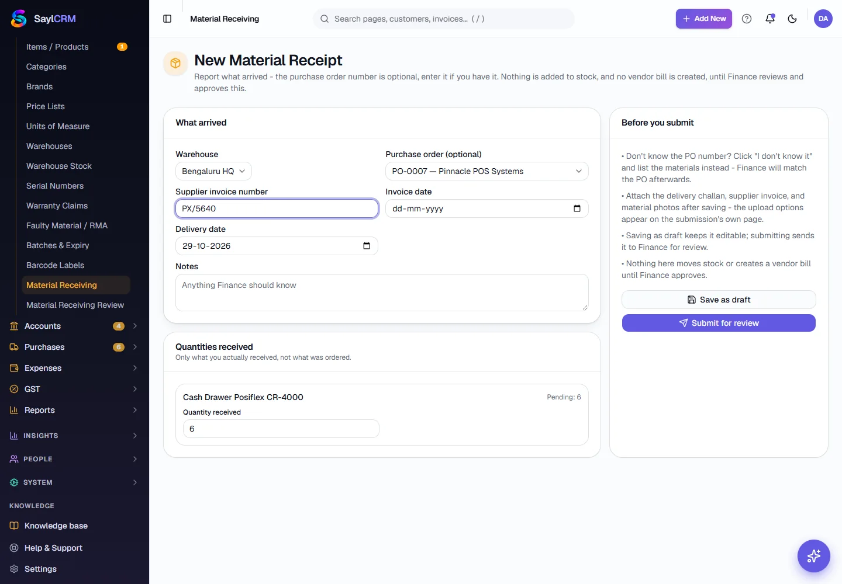Click the Purchases truck icon

point(14,347)
